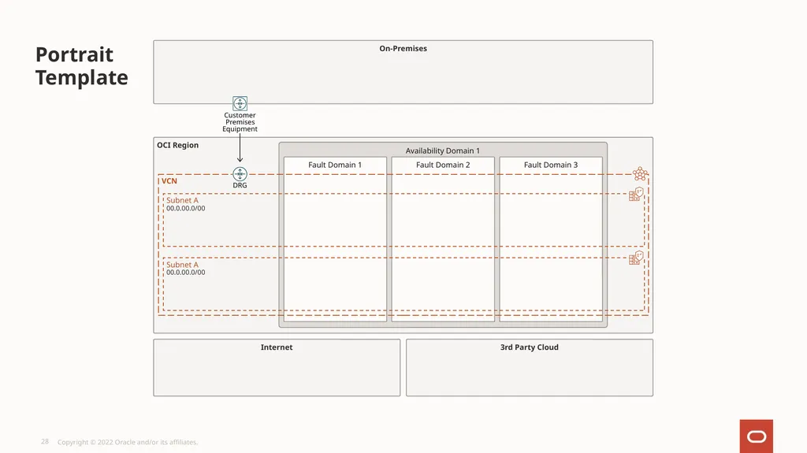Screen dimensions: 807x453
Task: Click the 'Internet' box heading
Action: 277,347
